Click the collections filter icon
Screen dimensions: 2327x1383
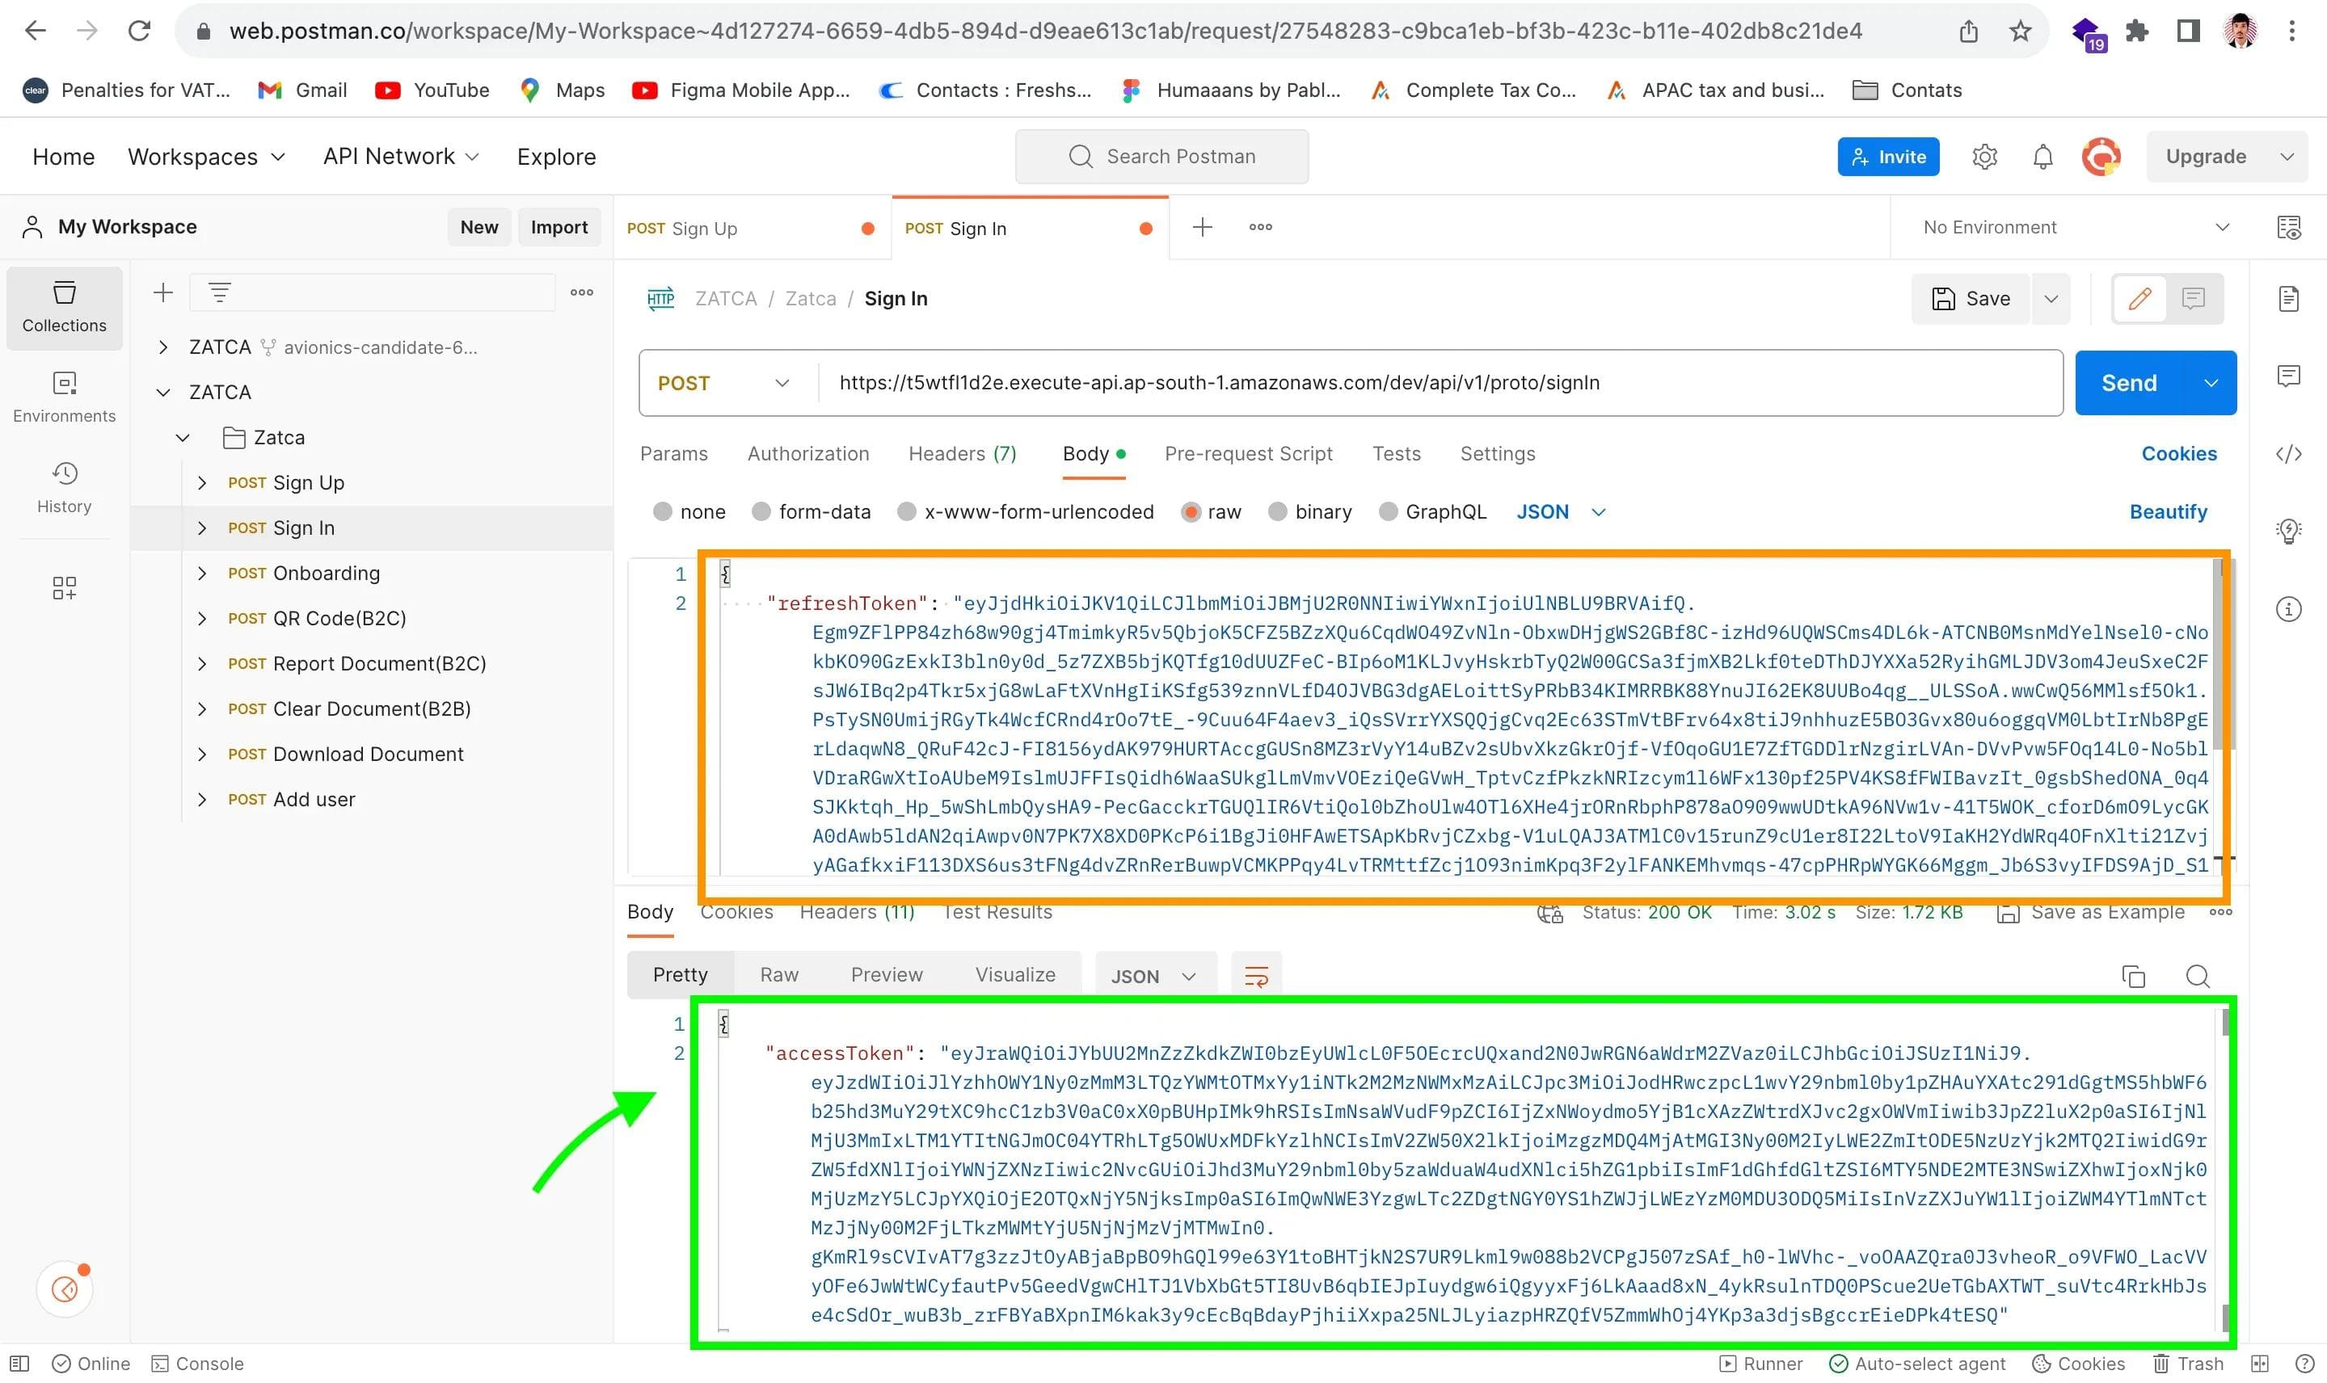pos(219,292)
